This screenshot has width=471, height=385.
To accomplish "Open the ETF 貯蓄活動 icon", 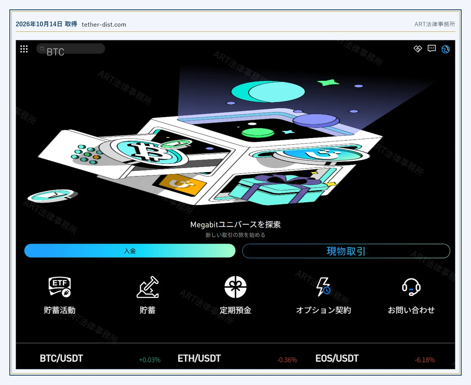I will (x=60, y=287).
